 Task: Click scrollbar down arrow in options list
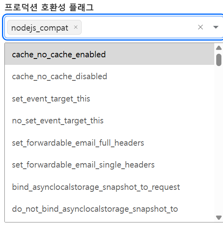pyautogui.click(x=219, y=218)
